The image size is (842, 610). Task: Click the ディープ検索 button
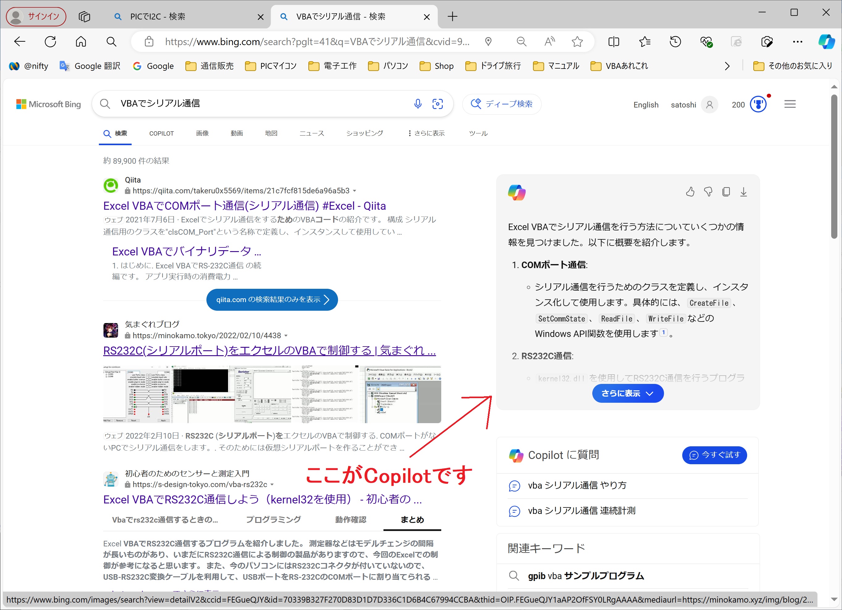pyautogui.click(x=501, y=104)
